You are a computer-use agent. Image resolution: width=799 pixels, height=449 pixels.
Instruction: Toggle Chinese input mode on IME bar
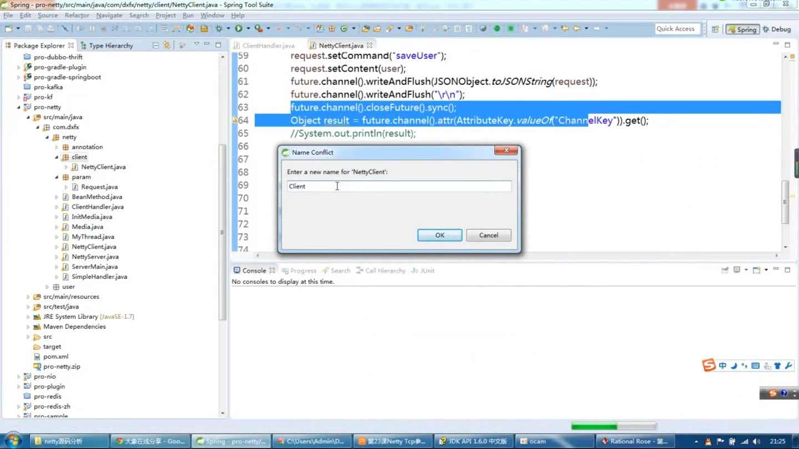click(722, 366)
